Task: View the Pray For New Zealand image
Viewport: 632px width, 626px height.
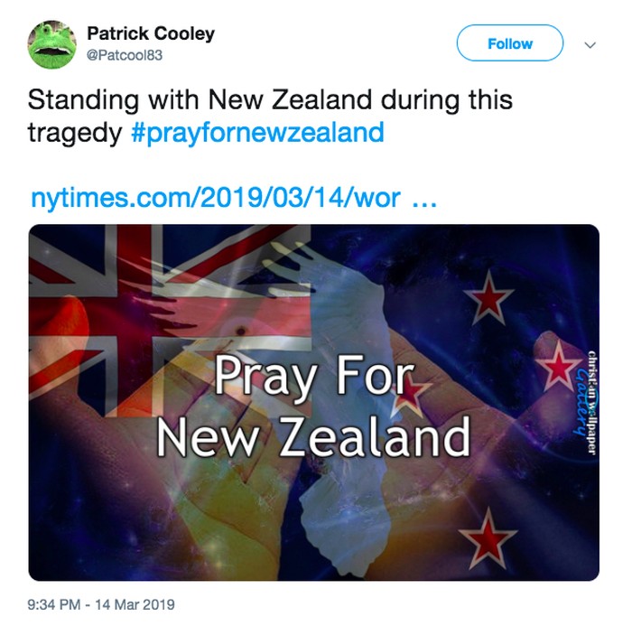Action: click(x=314, y=402)
